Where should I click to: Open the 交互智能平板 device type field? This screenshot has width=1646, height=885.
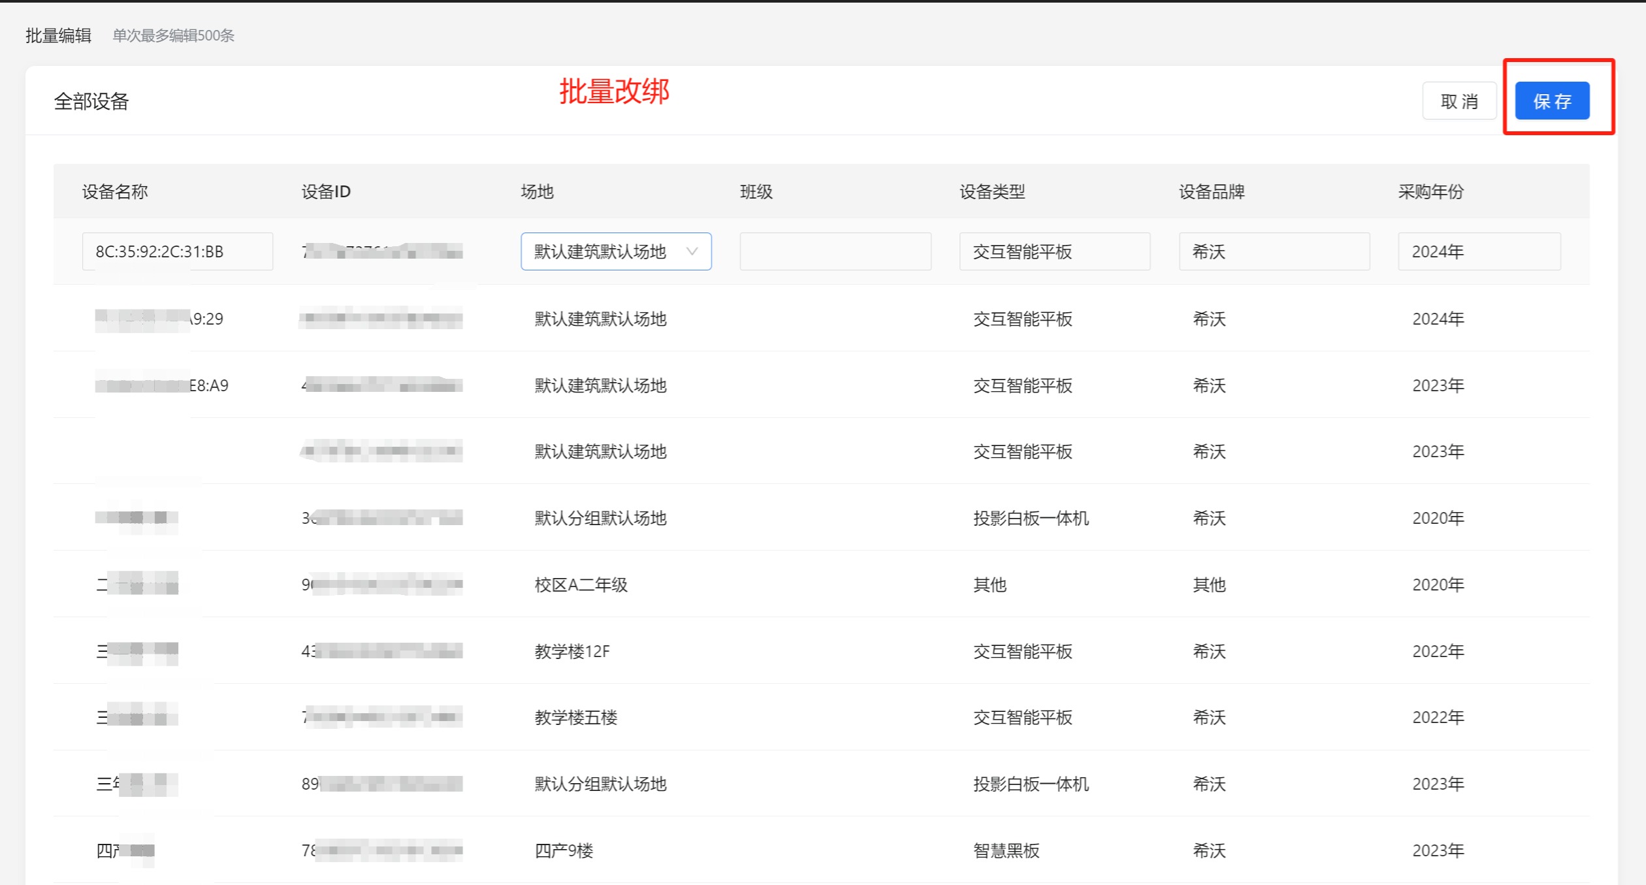pos(1054,251)
